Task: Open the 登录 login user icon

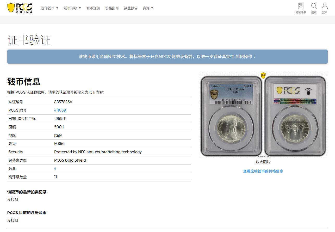Action: [x=325, y=8]
